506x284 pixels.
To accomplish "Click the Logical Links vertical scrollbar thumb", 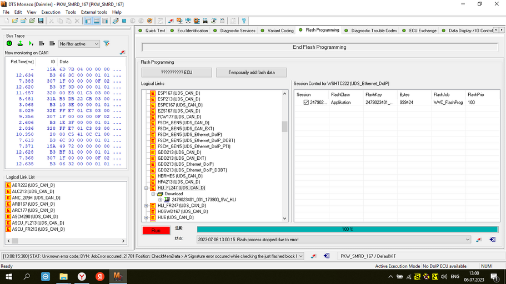I will pos(284,126).
